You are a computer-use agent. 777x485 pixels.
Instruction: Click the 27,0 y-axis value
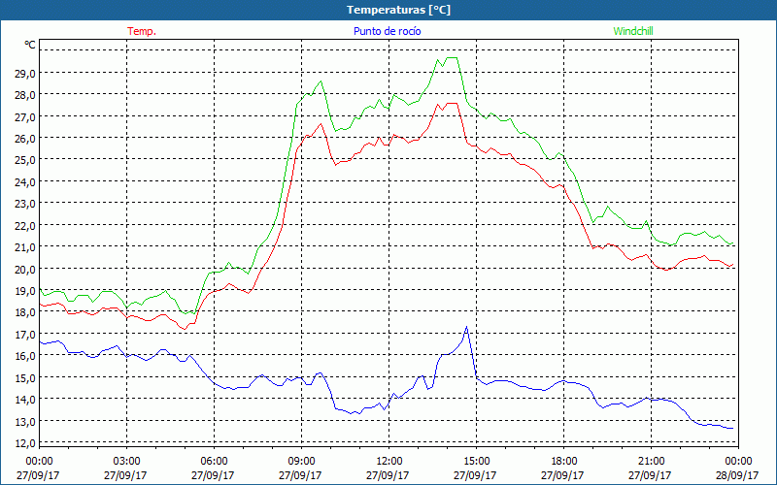pyautogui.click(x=26, y=116)
